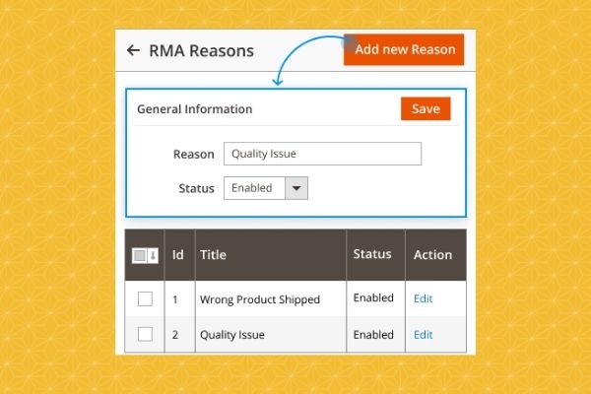Click the Add new Reason button
This screenshot has width=591, height=394.
(x=404, y=49)
